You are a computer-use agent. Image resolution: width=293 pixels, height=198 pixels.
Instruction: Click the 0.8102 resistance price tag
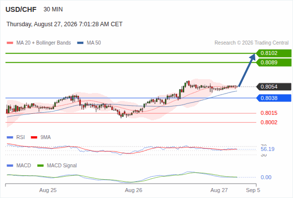(x=274, y=53)
